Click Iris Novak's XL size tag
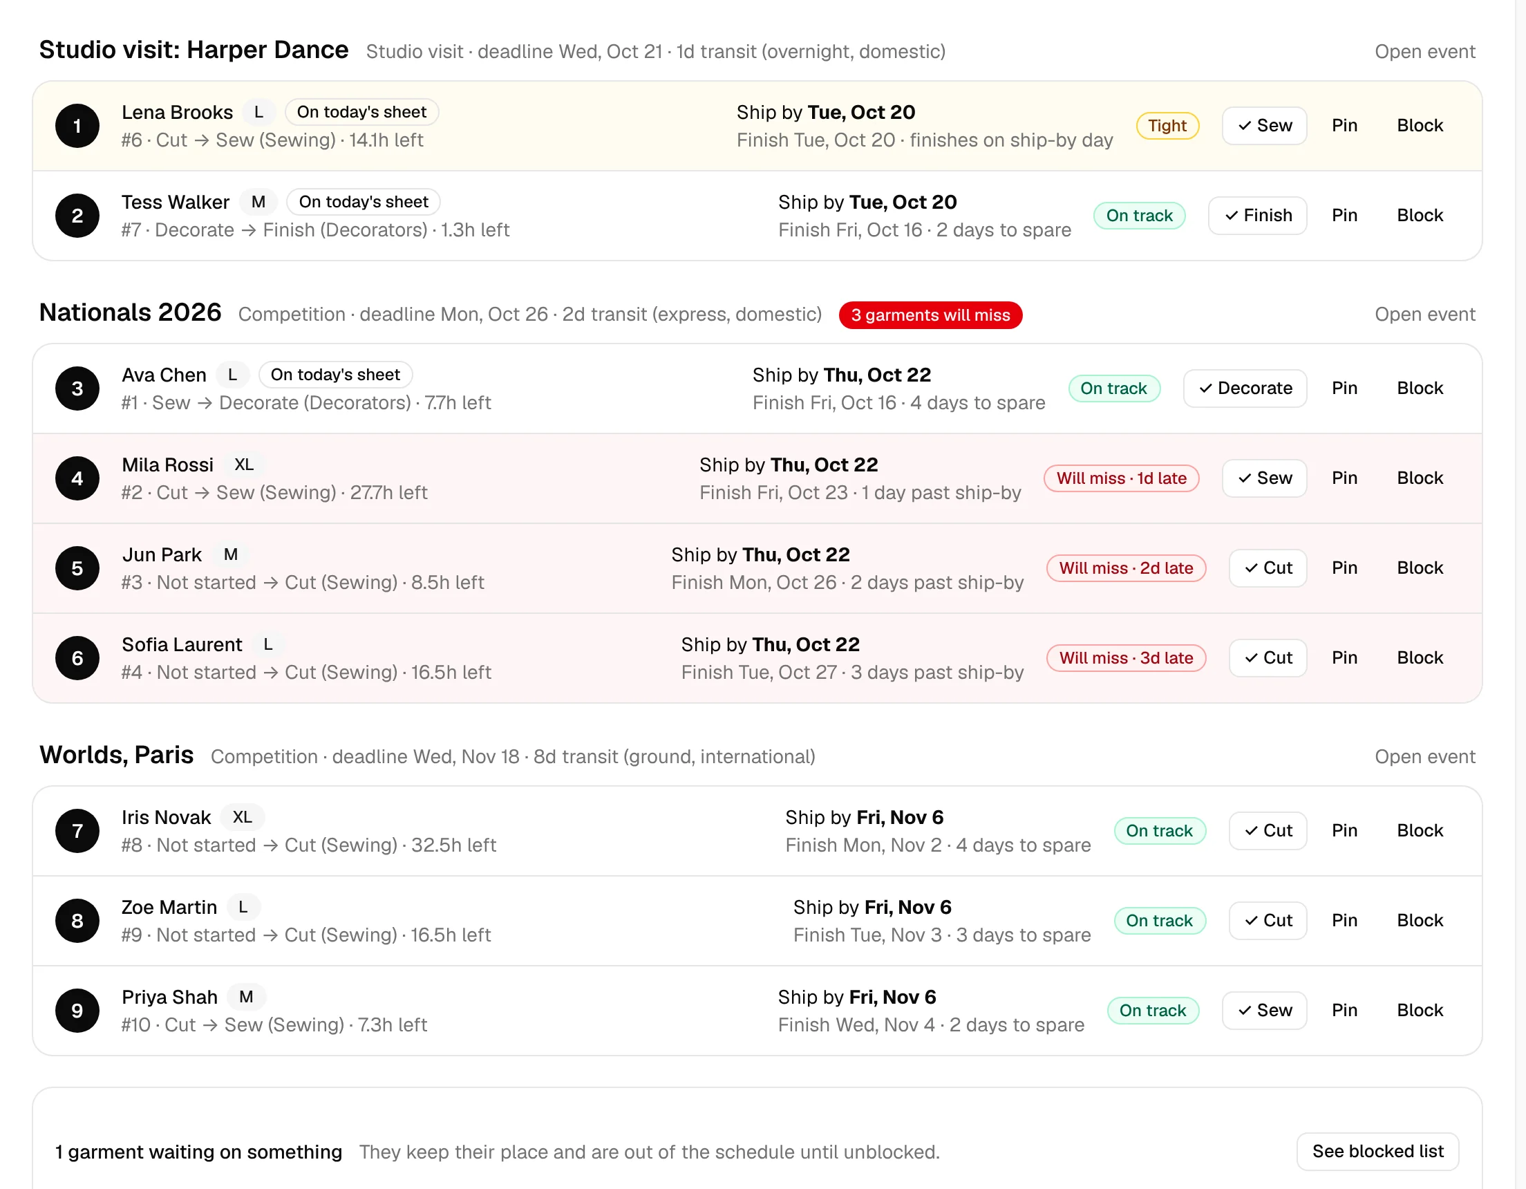 click(243, 817)
